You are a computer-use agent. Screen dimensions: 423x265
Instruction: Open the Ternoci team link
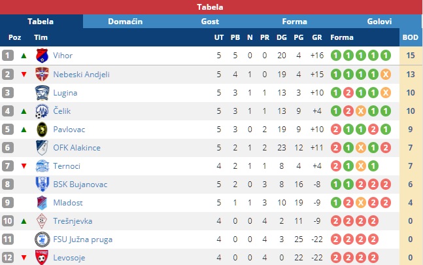(67, 166)
